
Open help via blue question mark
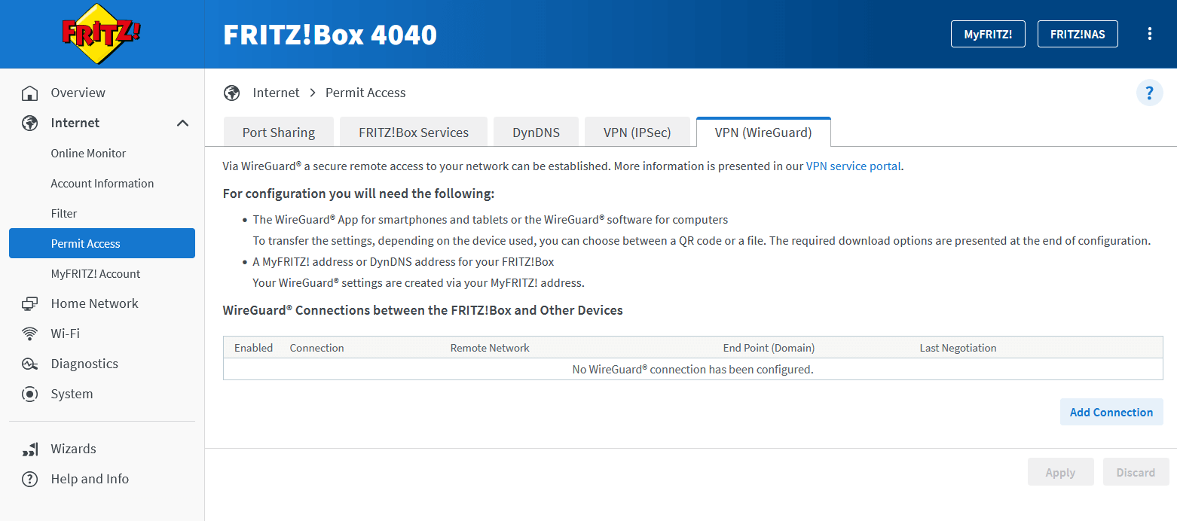[x=1149, y=93]
